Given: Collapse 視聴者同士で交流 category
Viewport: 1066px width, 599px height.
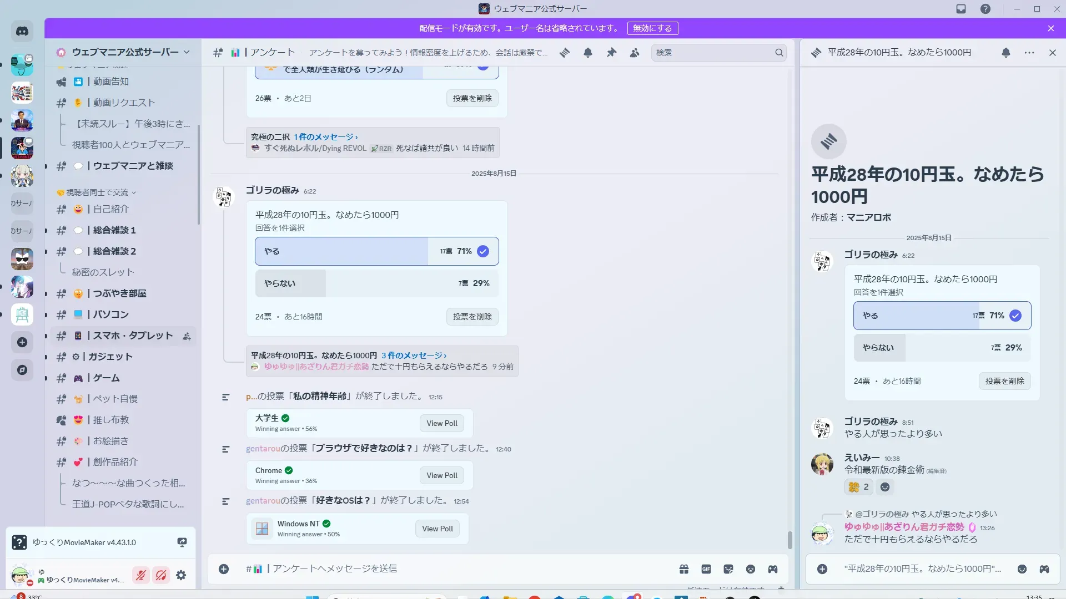Looking at the screenshot, I should 97,192.
